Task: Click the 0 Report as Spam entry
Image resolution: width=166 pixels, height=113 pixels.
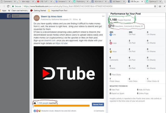Action: (117, 93)
